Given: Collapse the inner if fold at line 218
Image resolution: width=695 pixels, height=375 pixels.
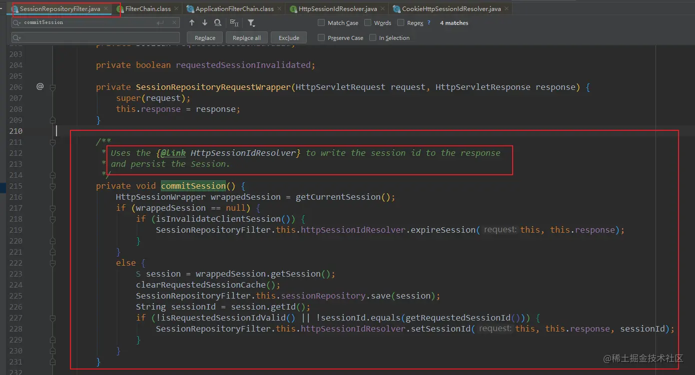Looking at the screenshot, I should click(52, 219).
